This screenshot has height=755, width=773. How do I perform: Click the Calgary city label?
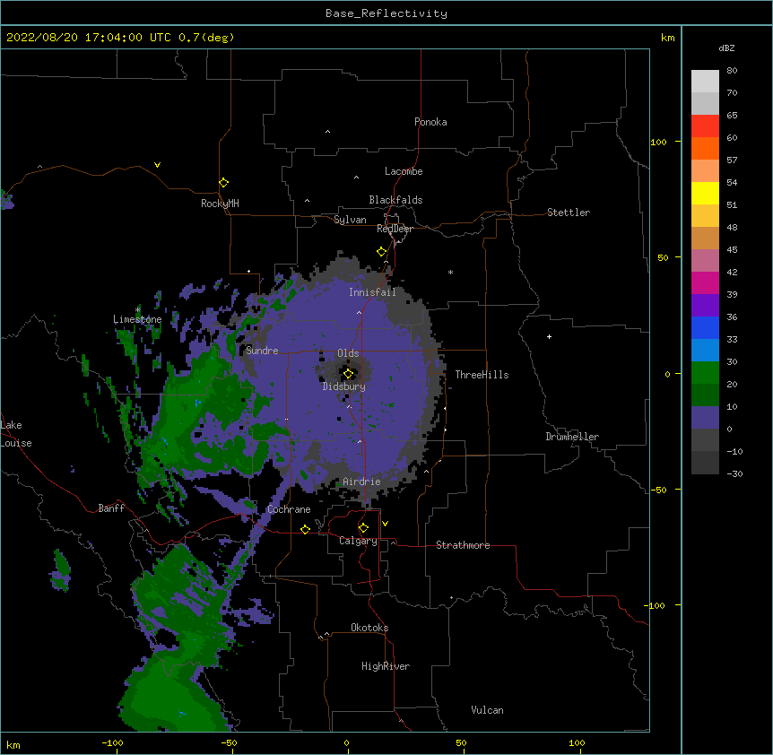click(x=358, y=541)
